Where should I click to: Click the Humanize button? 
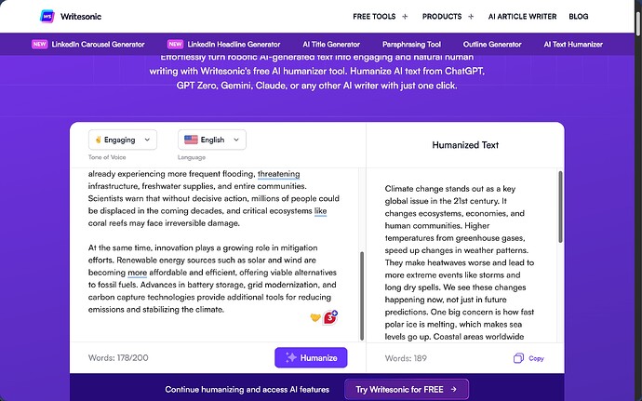coord(311,357)
